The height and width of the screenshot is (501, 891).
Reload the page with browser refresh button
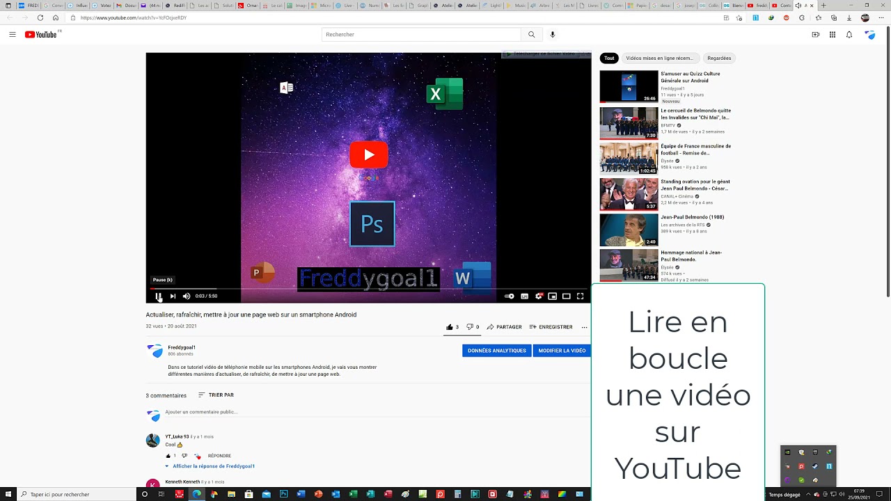click(x=40, y=18)
